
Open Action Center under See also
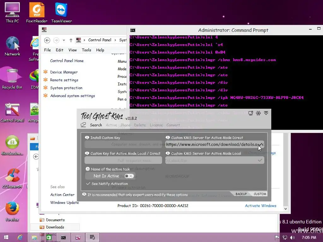(62, 195)
